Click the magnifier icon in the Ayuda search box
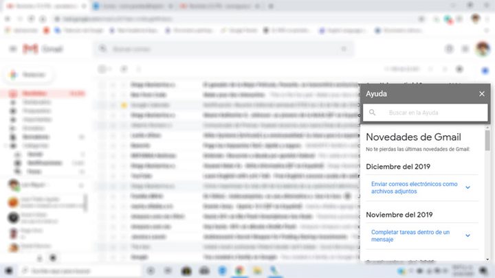The width and height of the screenshot is (495, 278). point(372,113)
